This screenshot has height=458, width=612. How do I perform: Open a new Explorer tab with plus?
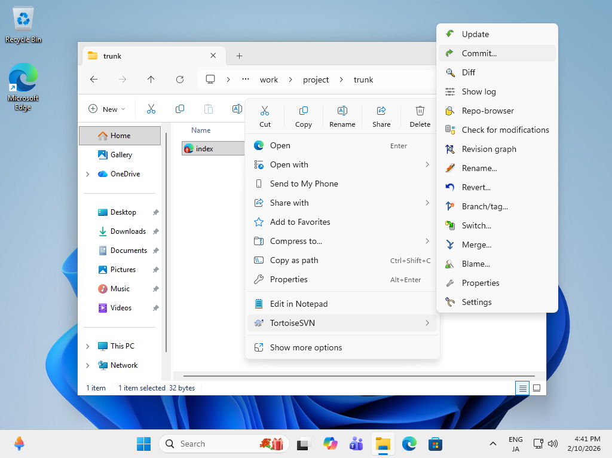(239, 56)
